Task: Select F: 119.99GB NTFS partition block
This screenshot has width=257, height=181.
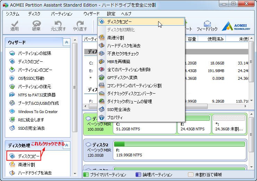Action: 180,150
